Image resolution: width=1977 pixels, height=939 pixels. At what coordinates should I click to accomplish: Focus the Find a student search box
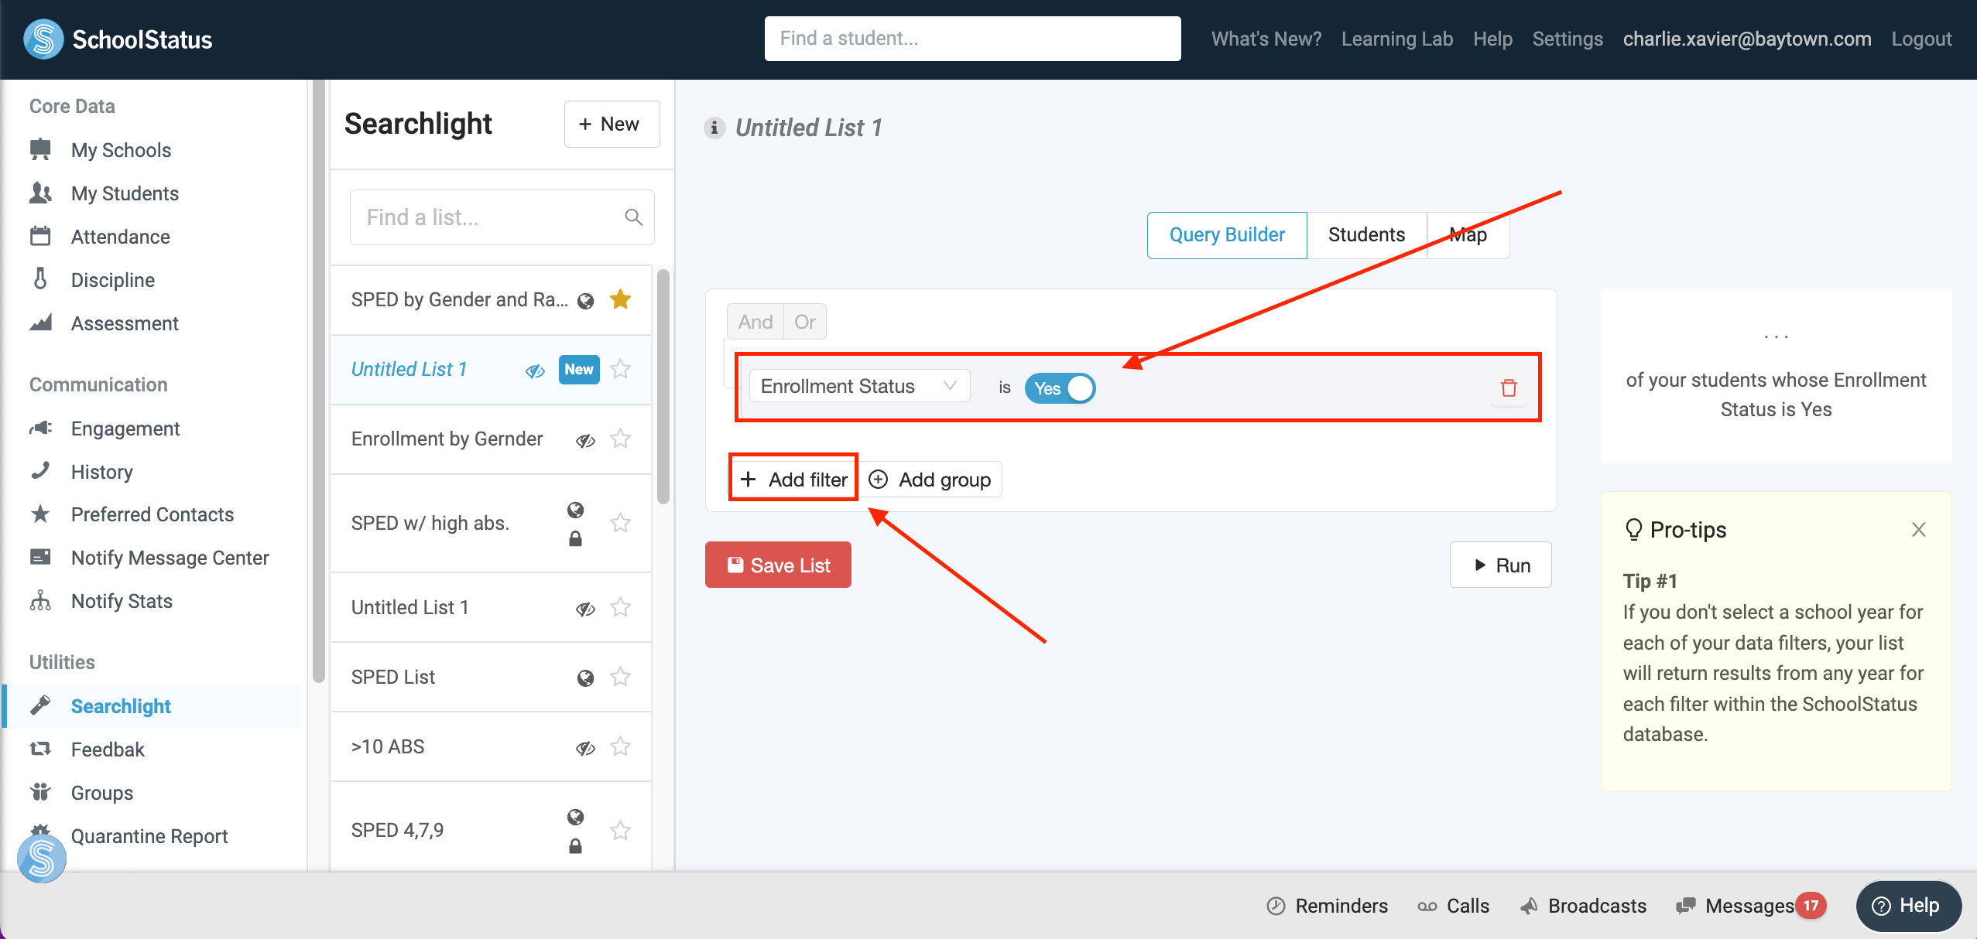coord(972,39)
